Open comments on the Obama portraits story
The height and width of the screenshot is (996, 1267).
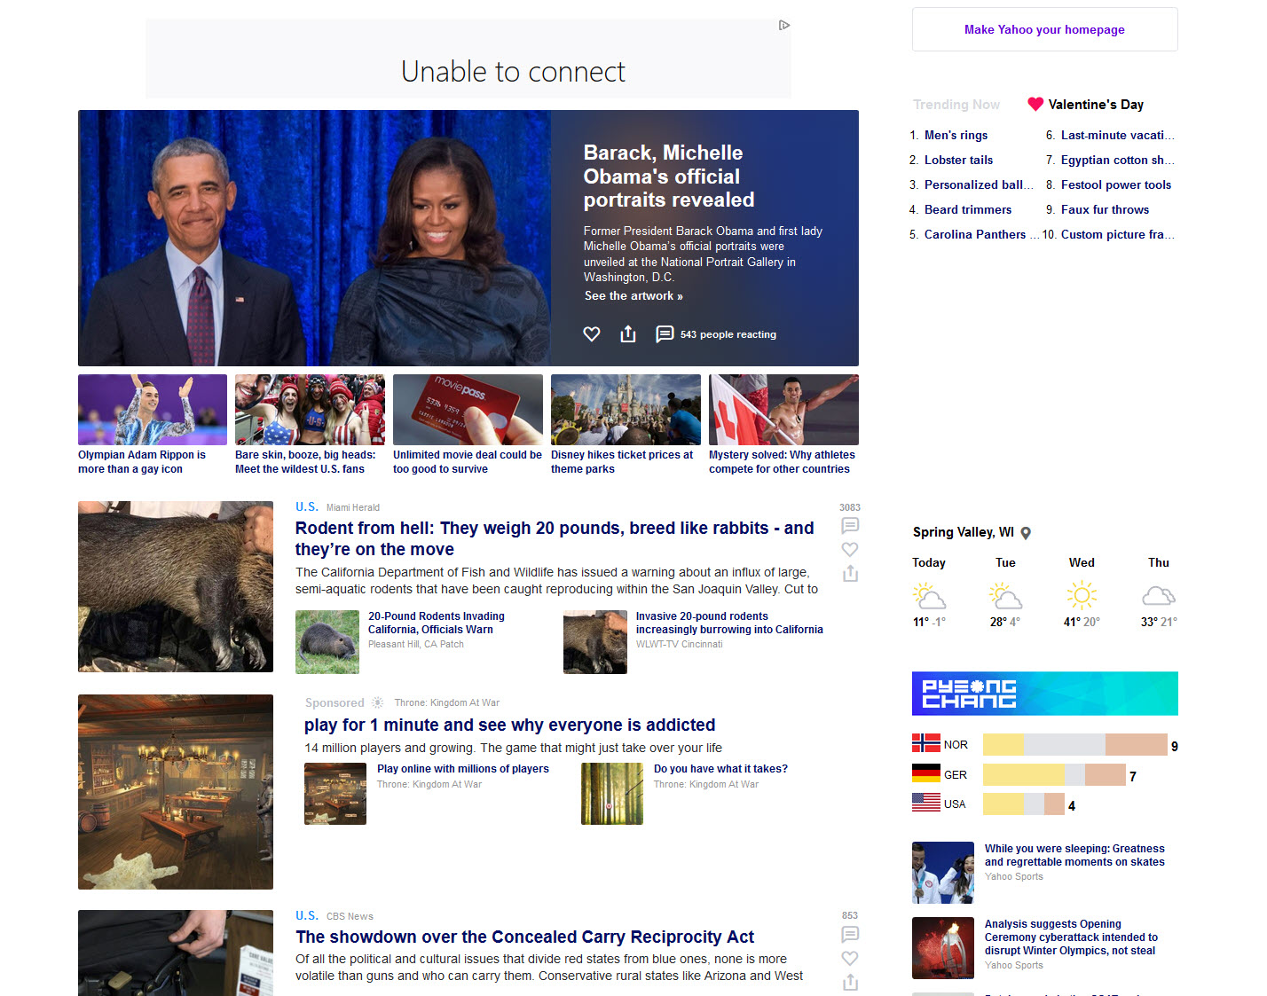[665, 334]
